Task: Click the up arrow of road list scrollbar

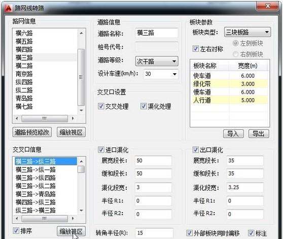Action: [81, 33]
